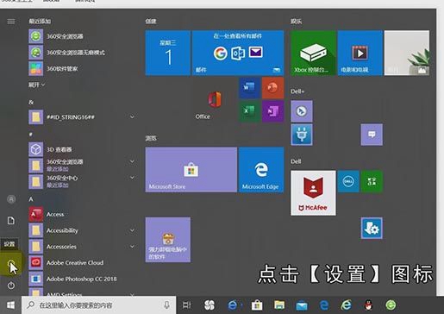Viewport: 444px width, 314px height.
Task: Open the download gear tile
Action: 372,228
